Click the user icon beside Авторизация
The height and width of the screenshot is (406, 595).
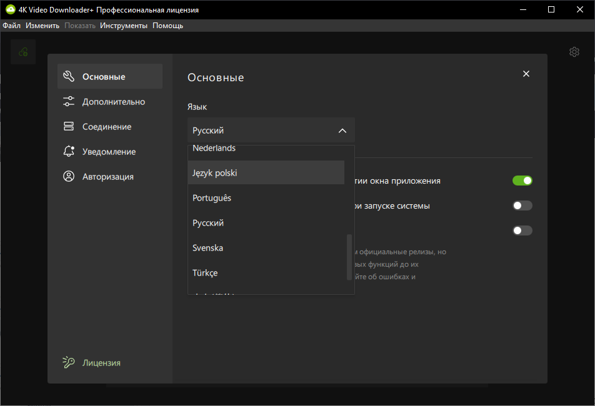click(x=69, y=176)
